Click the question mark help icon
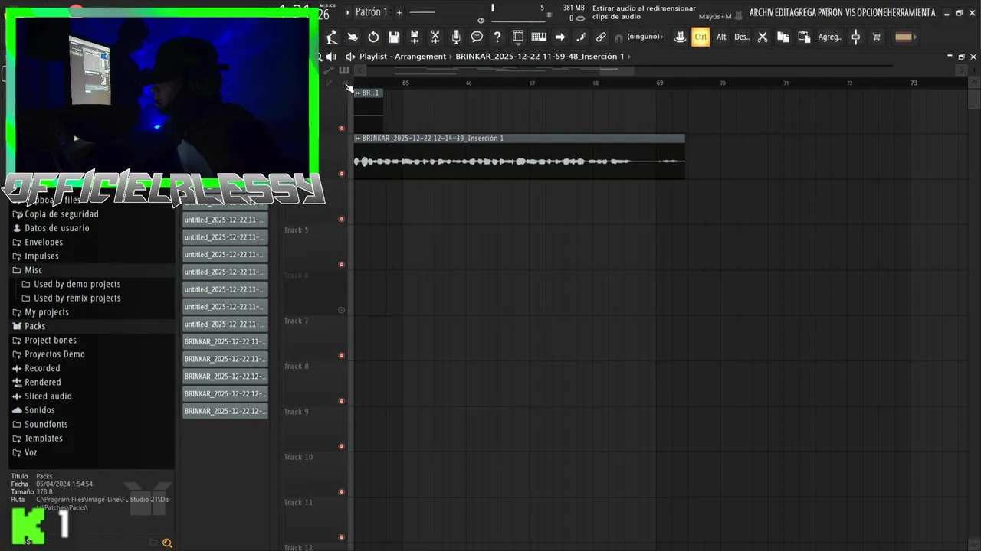This screenshot has width=981, height=551. (497, 37)
